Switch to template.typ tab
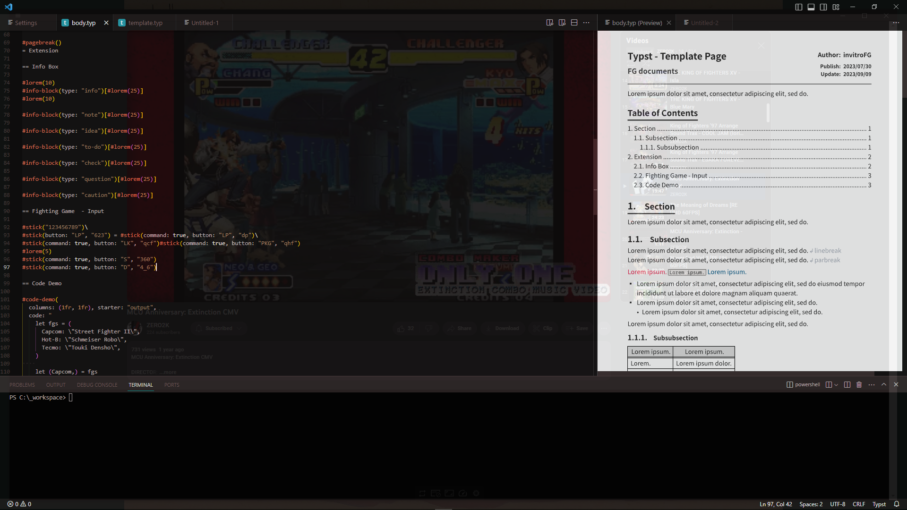Screen dimensions: 907x510 pos(145,23)
